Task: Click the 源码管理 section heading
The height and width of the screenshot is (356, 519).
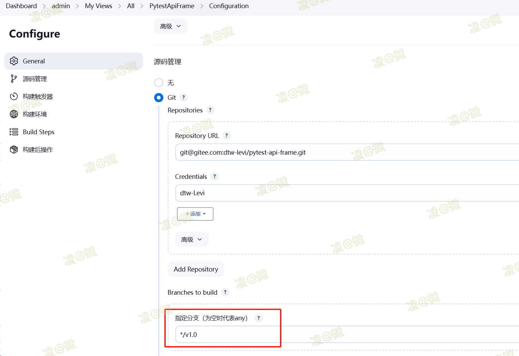Action: (167, 62)
